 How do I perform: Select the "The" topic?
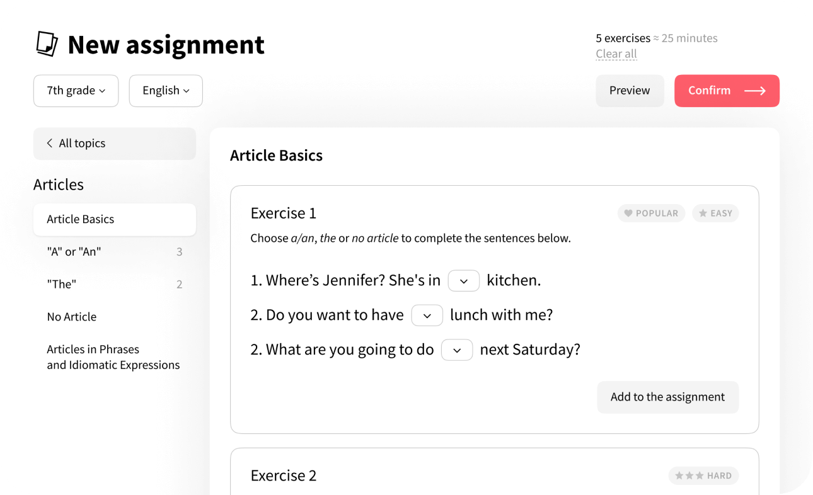(x=62, y=285)
